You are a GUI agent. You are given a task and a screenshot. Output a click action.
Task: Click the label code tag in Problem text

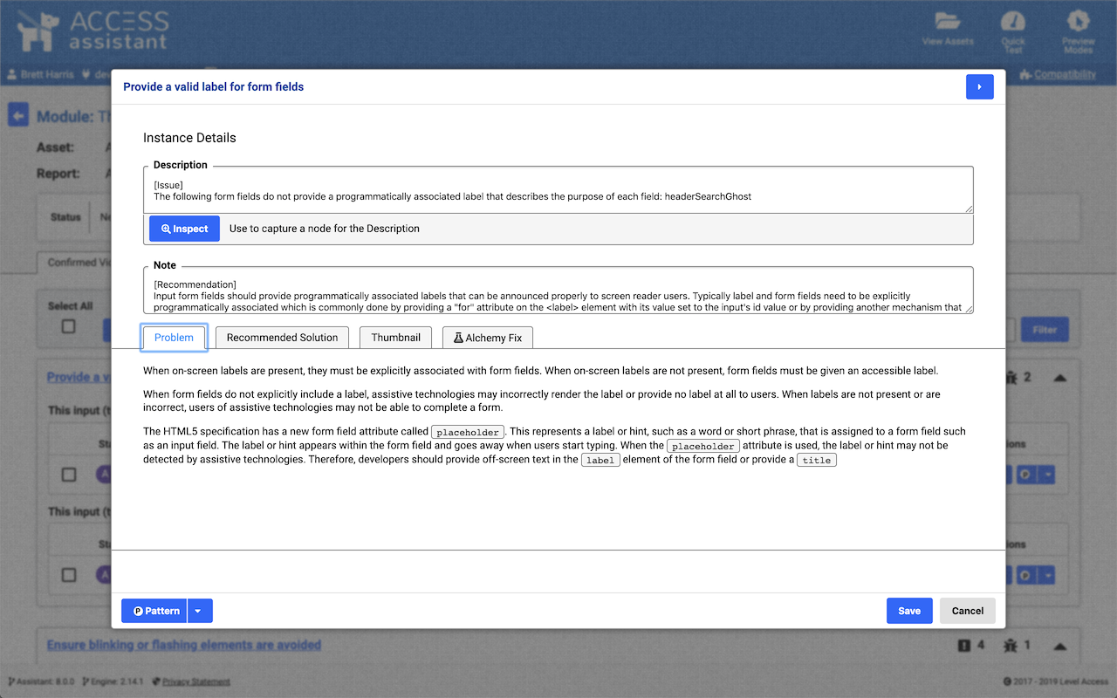(x=600, y=460)
